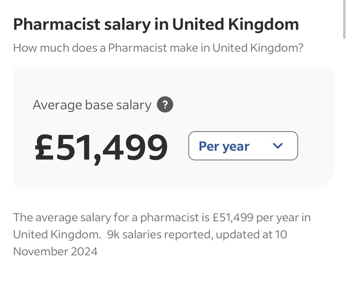This screenshot has height=301, width=348.
Task: Click '£51,499 per year' in the description paragraph
Action: [255, 217]
